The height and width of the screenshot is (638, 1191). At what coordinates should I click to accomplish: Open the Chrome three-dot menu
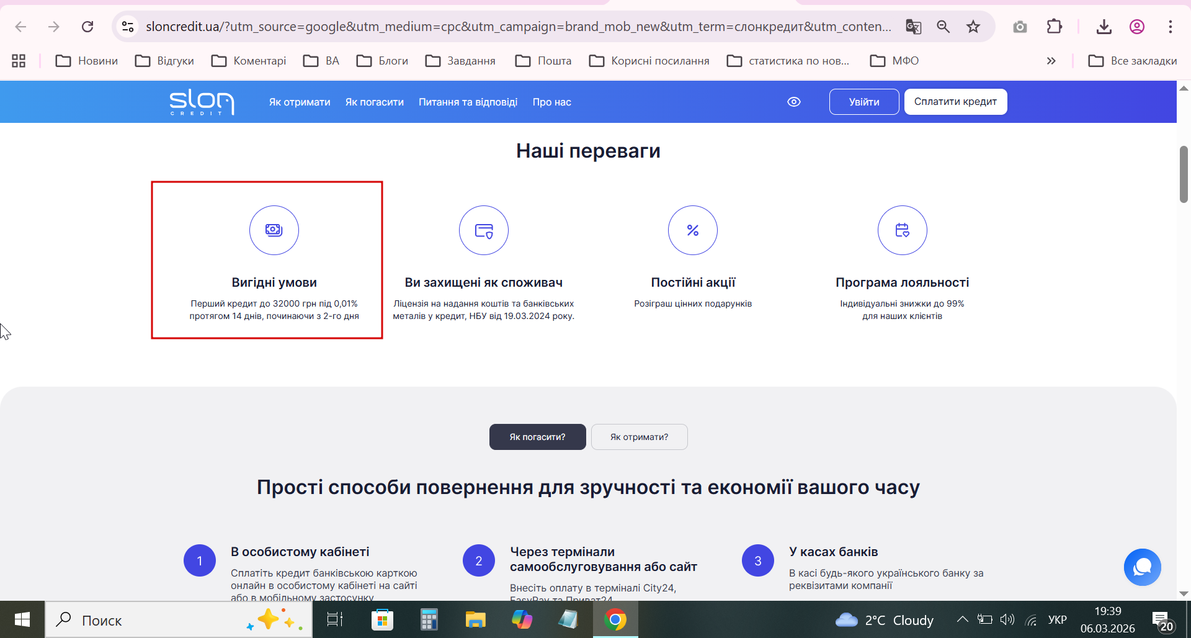click(x=1171, y=27)
